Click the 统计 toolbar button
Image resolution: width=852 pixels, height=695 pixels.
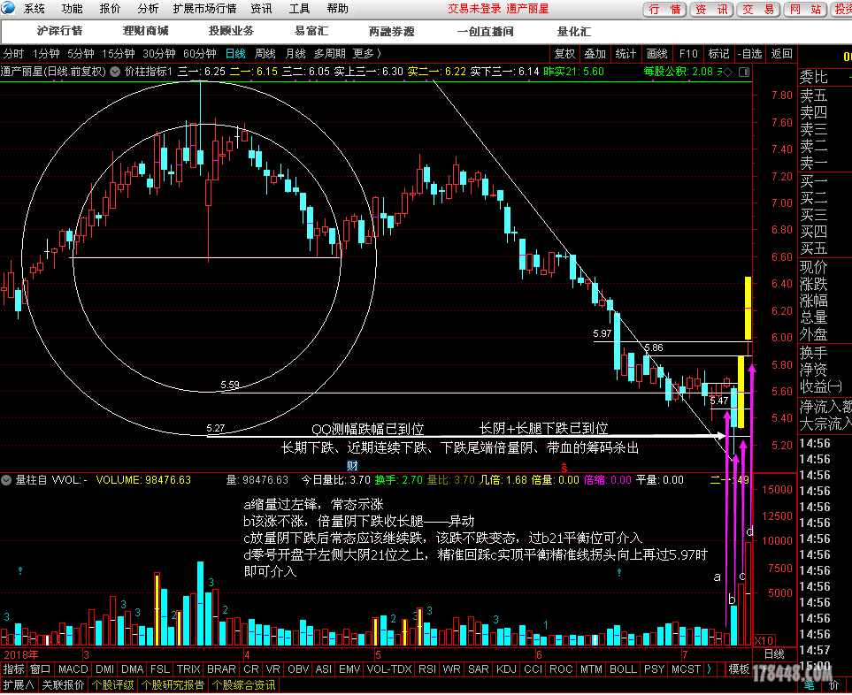point(626,54)
